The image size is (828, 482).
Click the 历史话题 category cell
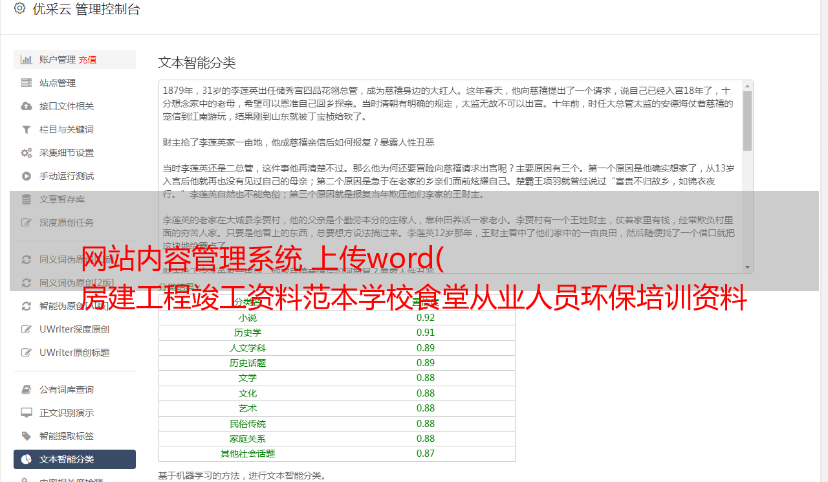click(248, 363)
